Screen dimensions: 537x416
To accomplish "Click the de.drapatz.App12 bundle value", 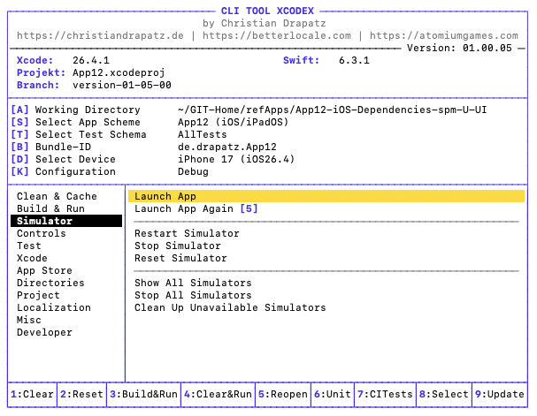I will coord(227,147).
